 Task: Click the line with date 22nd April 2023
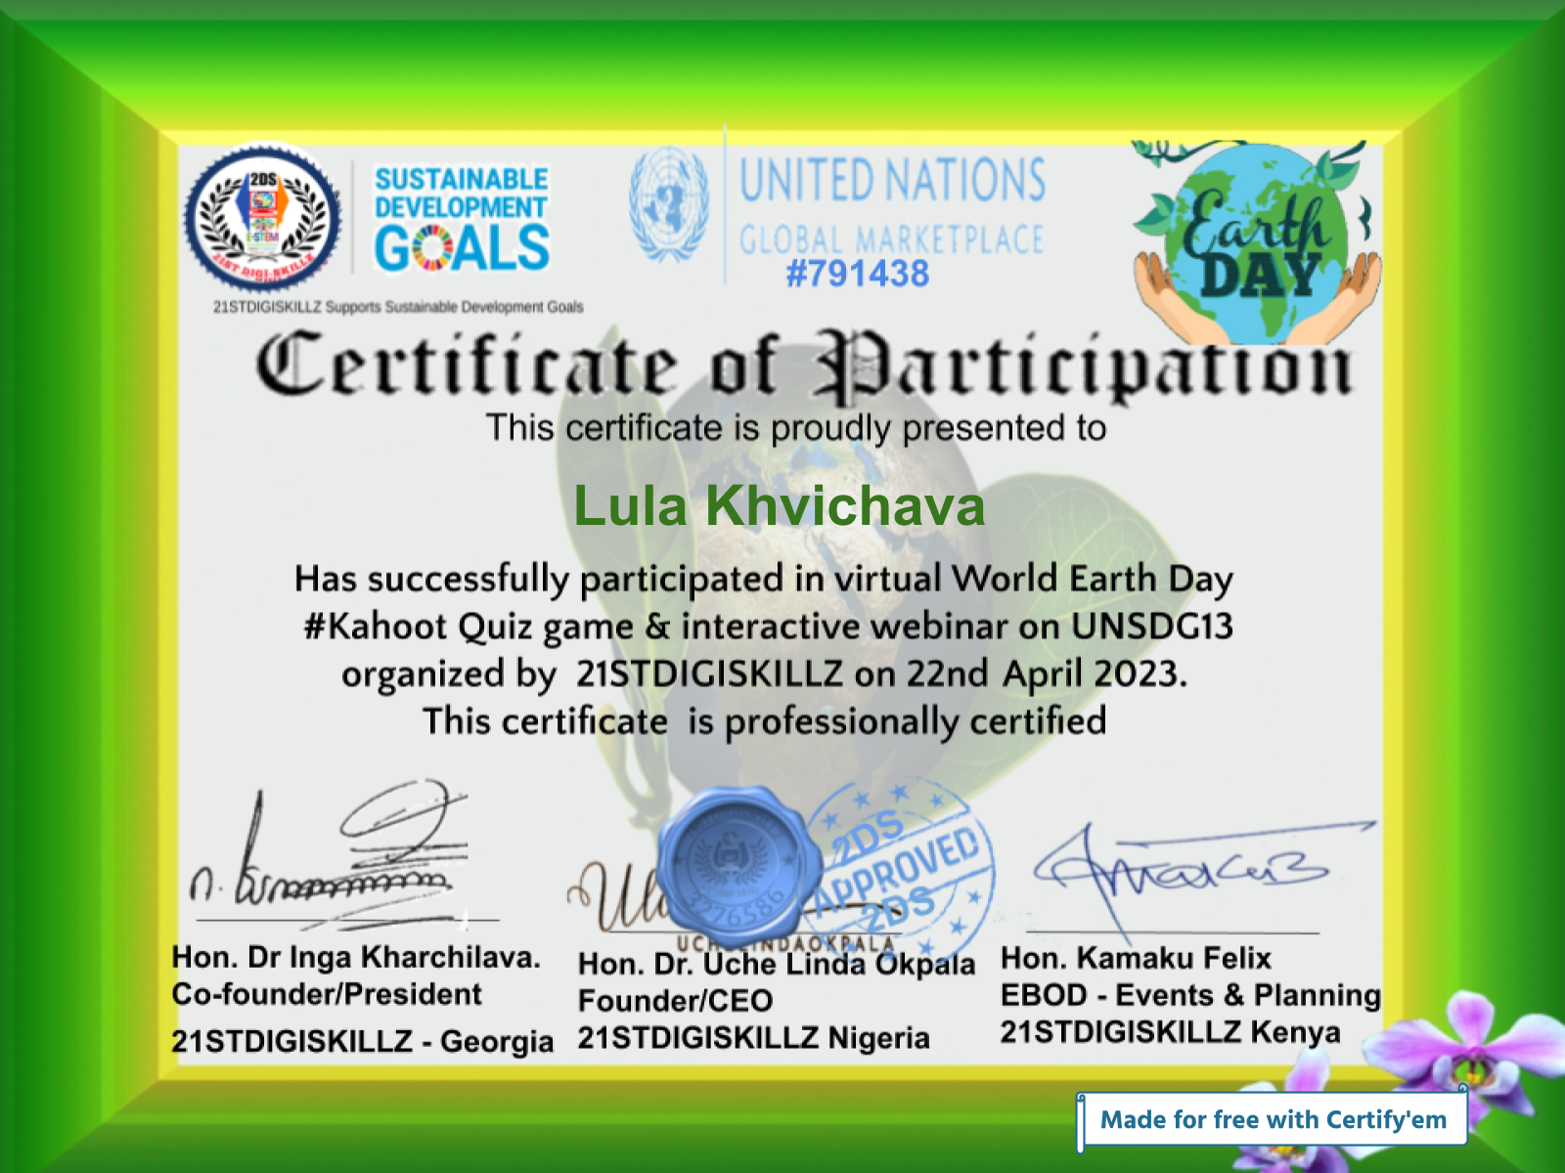tap(764, 674)
